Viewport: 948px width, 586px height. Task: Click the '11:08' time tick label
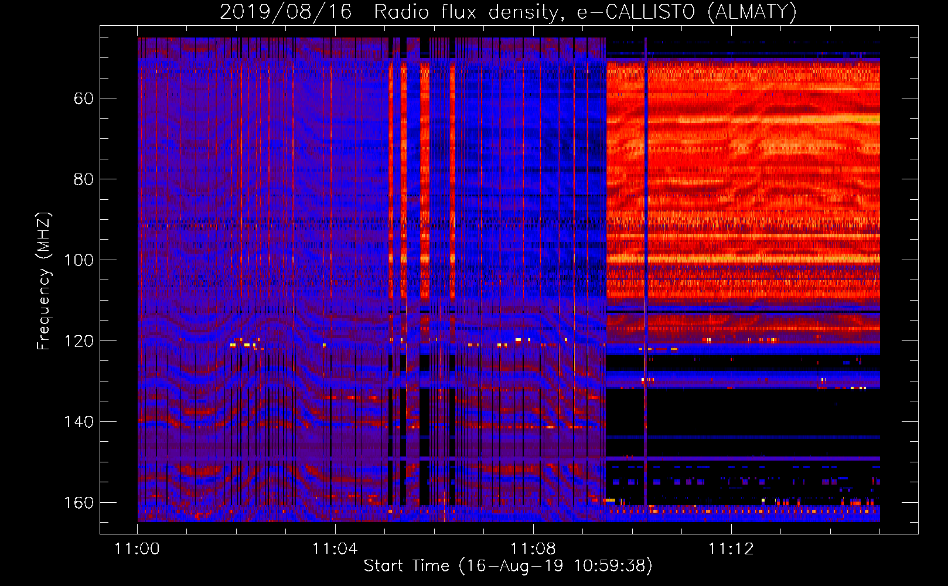pos(533,549)
